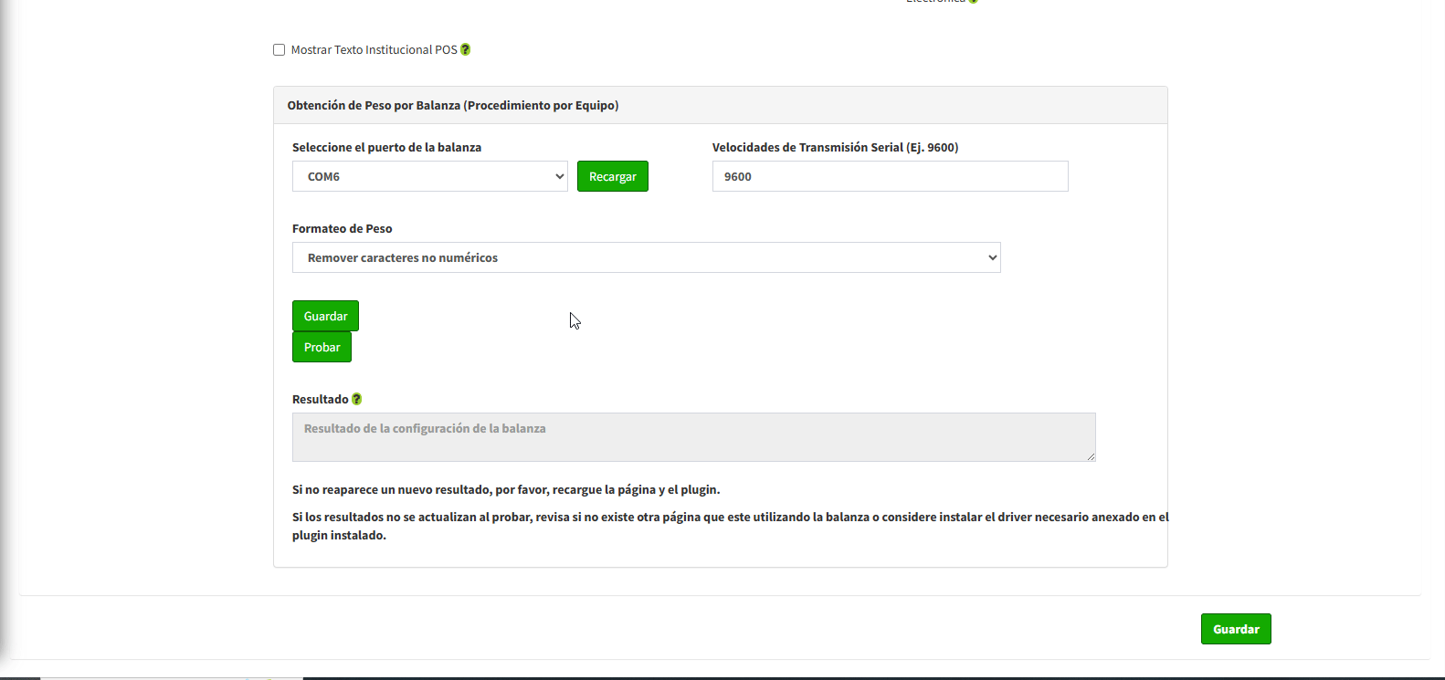Click the 9600 serial baud rate field
Image resolution: width=1445 pixels, height=680 pixels.
890,176
